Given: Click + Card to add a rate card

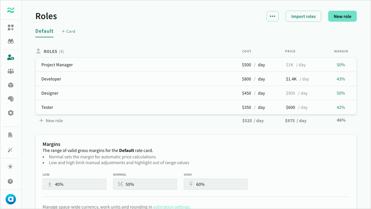Looking at the screenshot, I should [x=68, y=31].
